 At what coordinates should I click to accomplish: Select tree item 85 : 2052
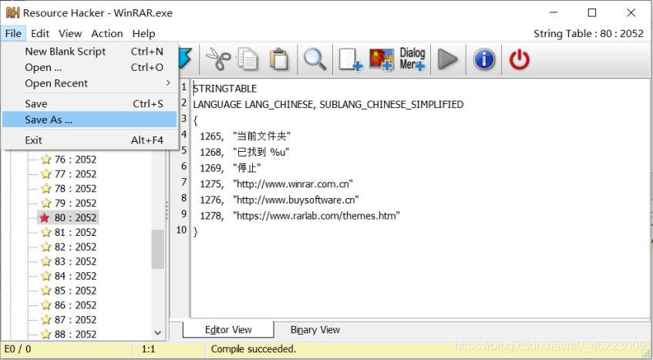pos(76,291)
